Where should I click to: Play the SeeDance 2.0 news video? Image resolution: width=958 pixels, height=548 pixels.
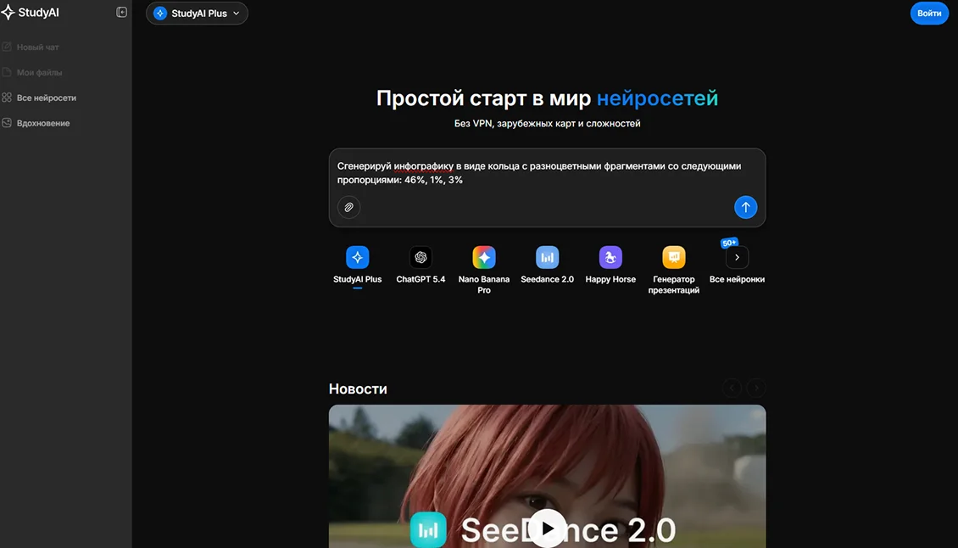tap(548, 528)
